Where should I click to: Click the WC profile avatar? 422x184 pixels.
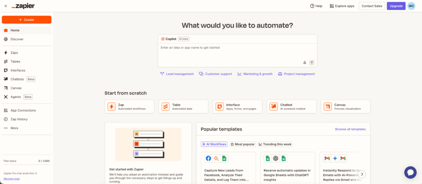coord(411,6)
